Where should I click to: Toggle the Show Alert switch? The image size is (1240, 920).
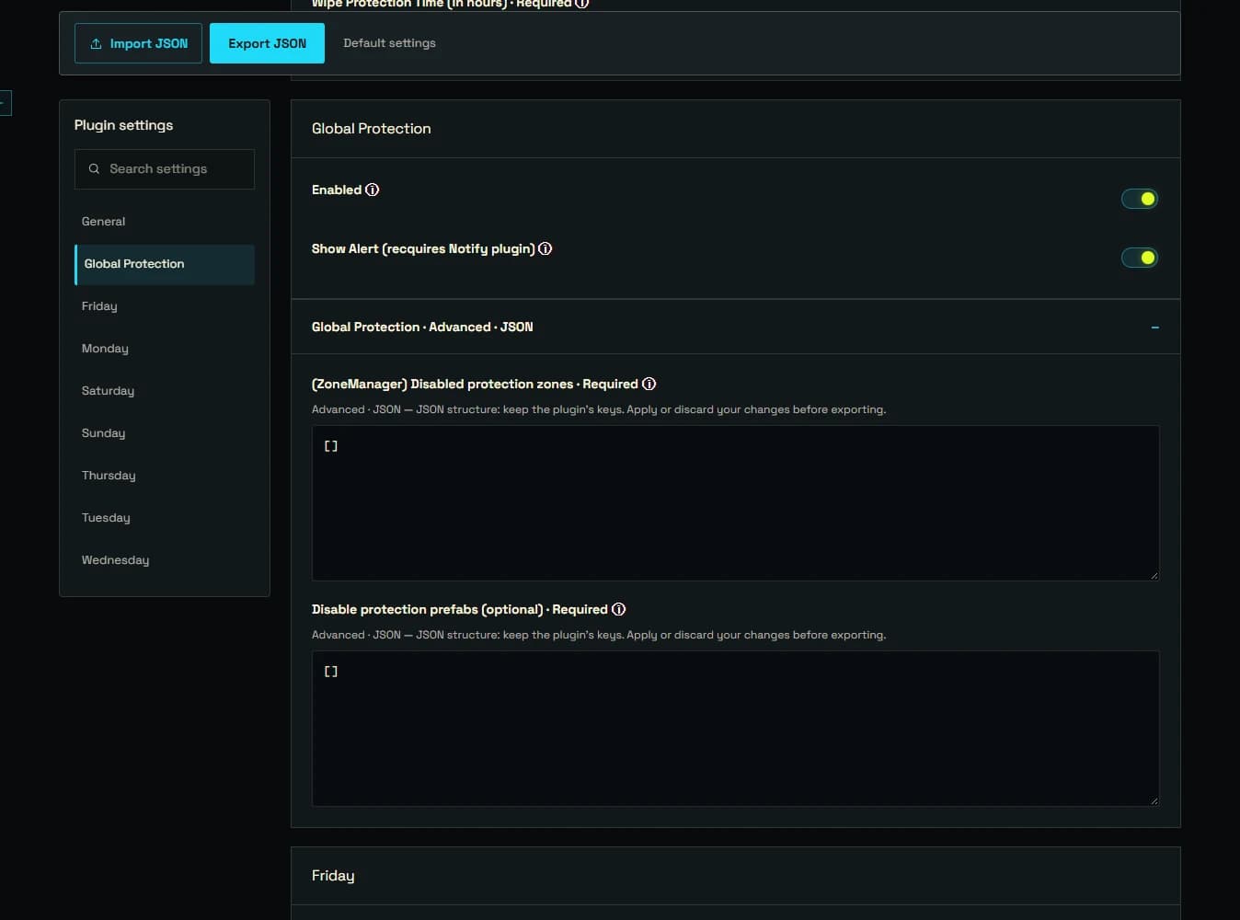coord(1139,258)
